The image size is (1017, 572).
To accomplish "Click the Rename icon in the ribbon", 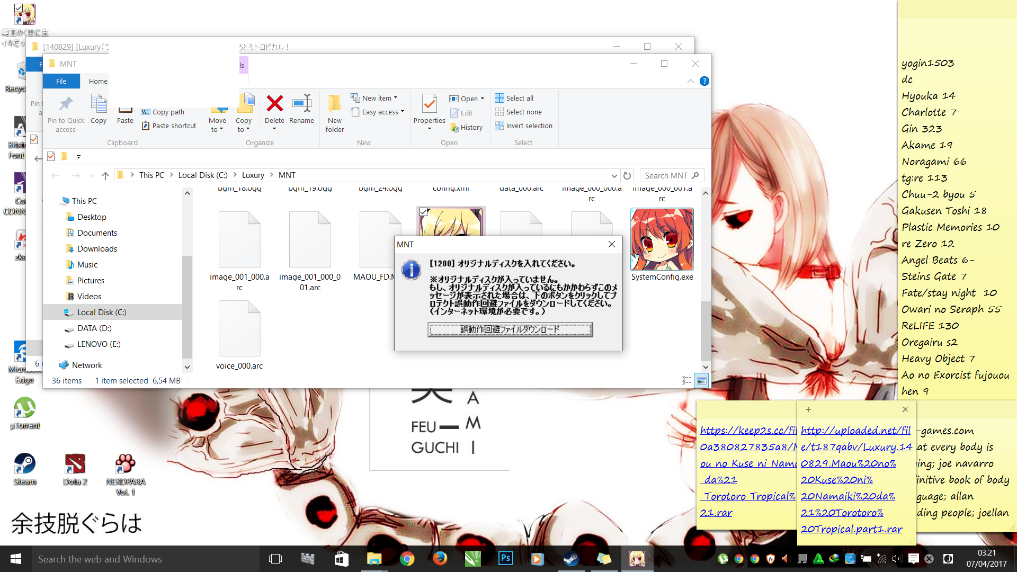I will tap(301, 109).
